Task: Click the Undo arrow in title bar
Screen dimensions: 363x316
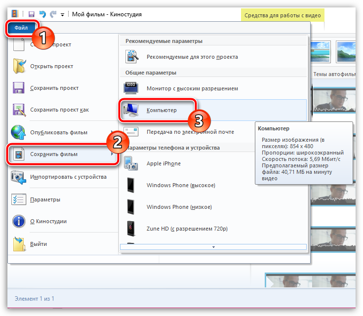Action: [x=42, y=14]
